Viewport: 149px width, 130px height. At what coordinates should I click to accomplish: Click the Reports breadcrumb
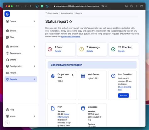[79, 13]
